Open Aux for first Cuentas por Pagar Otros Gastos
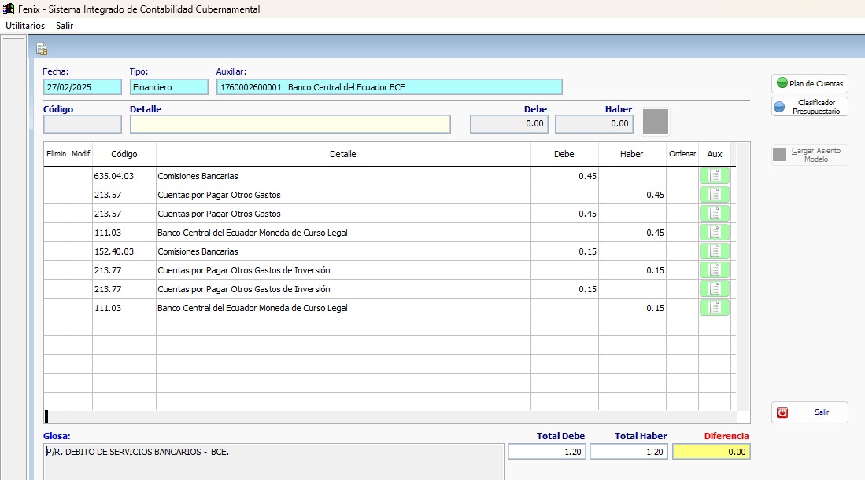The image size is (865, 480). point(714,195)
